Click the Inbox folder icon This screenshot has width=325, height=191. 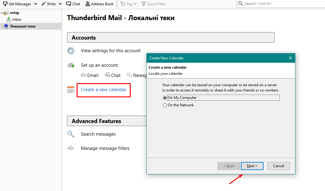pyautogui.click(x=9, y=19)
